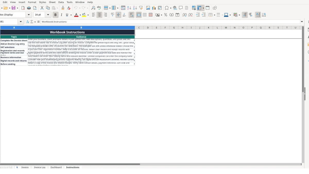
Task: Open the Name Box dropdown
Action: click(21, 22)
